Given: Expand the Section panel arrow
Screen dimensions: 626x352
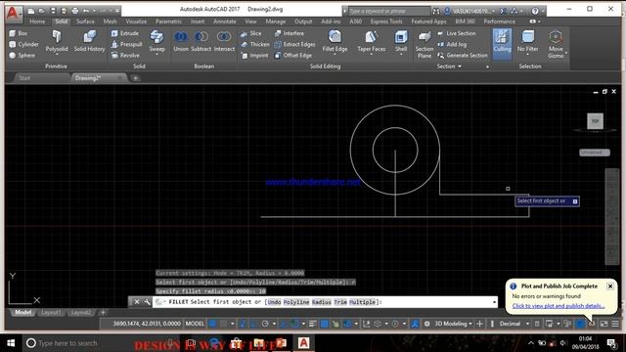Looking at the screenshot, I should 460,66.
